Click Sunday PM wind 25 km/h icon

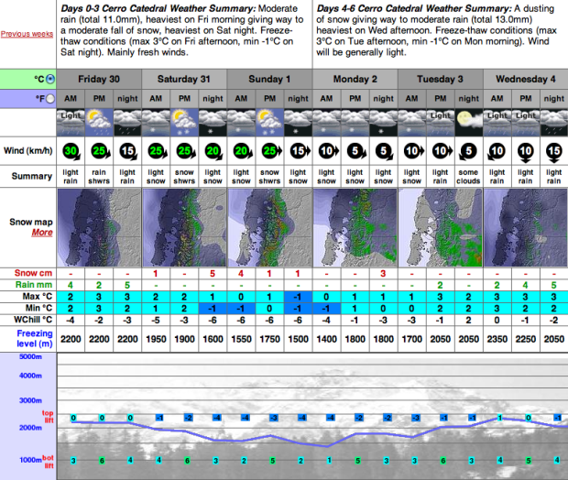[271, 151]
